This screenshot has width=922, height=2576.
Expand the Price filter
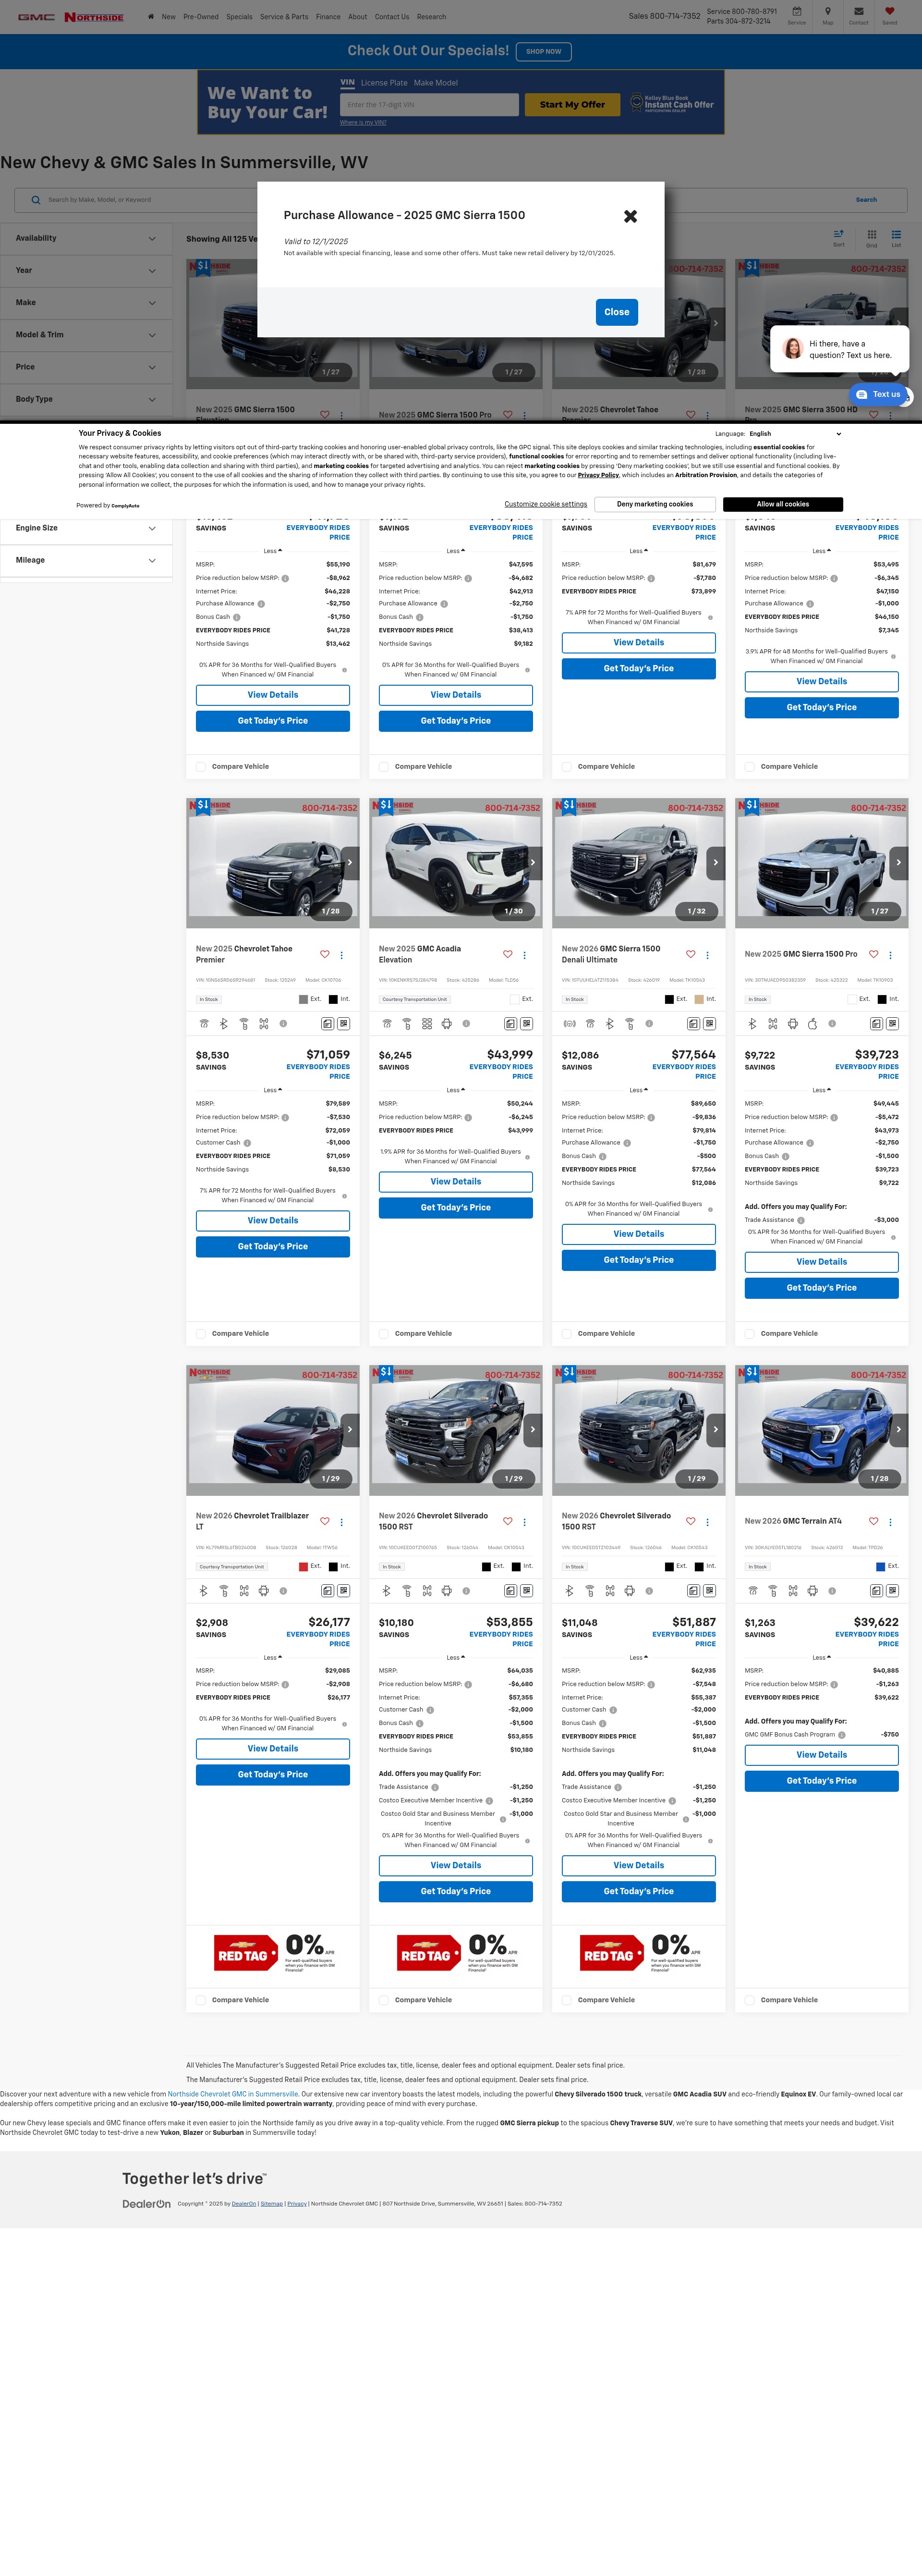[86, 367]
